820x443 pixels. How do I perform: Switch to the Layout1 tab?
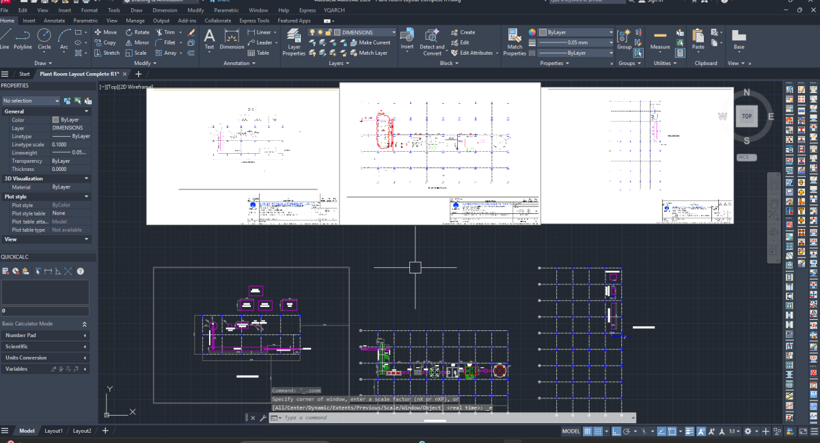click(53, 431)
